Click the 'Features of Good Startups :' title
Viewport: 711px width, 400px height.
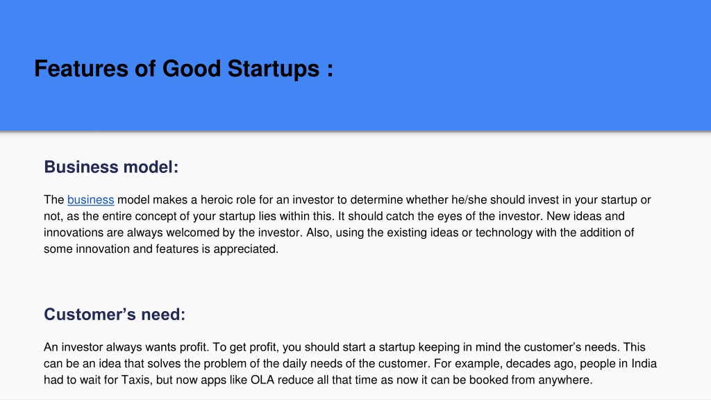(183, 69)
